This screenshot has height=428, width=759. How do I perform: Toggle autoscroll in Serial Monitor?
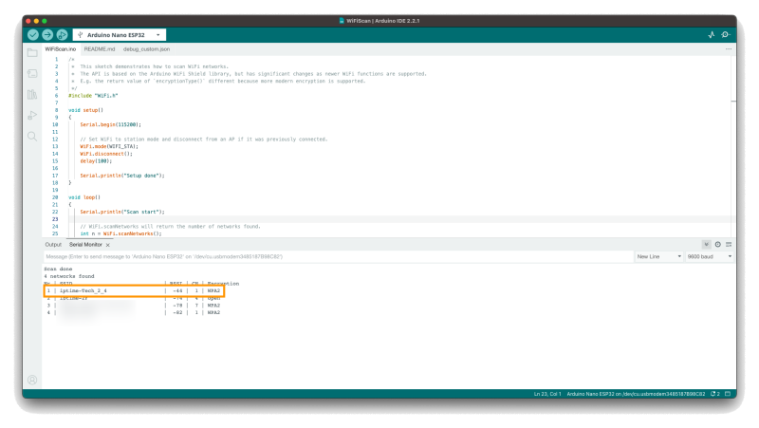(x=706, y=245)
